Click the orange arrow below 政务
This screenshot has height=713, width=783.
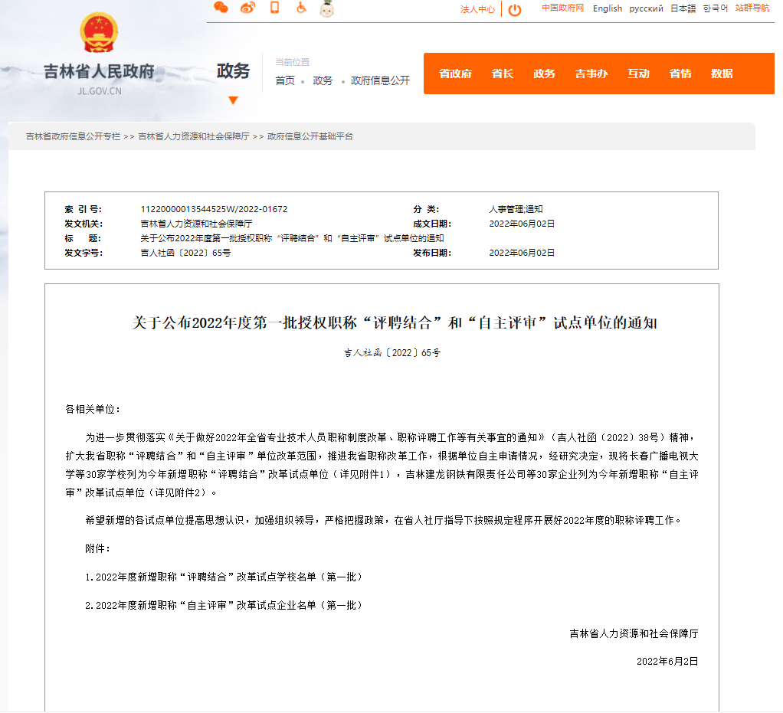(x=233, y=100)
